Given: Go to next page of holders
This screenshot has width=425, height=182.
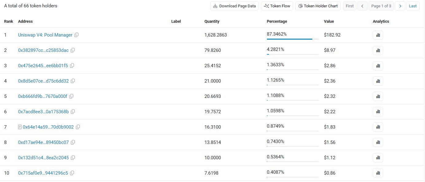Looking at the screenshot, I should (400, 6).
